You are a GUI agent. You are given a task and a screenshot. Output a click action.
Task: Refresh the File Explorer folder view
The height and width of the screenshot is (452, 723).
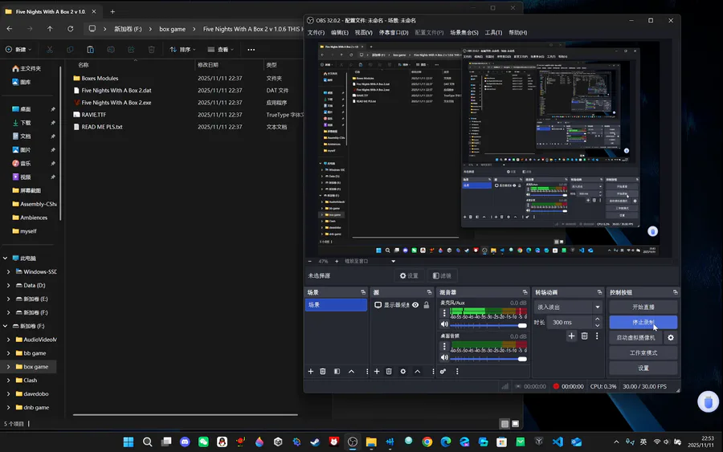pyautogui.click(x=70, y=29)
